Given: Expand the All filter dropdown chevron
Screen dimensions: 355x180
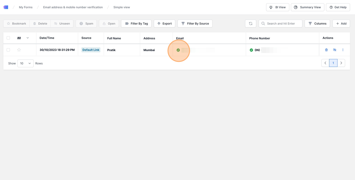Looking at the screenshot, I should pos(28,38).
